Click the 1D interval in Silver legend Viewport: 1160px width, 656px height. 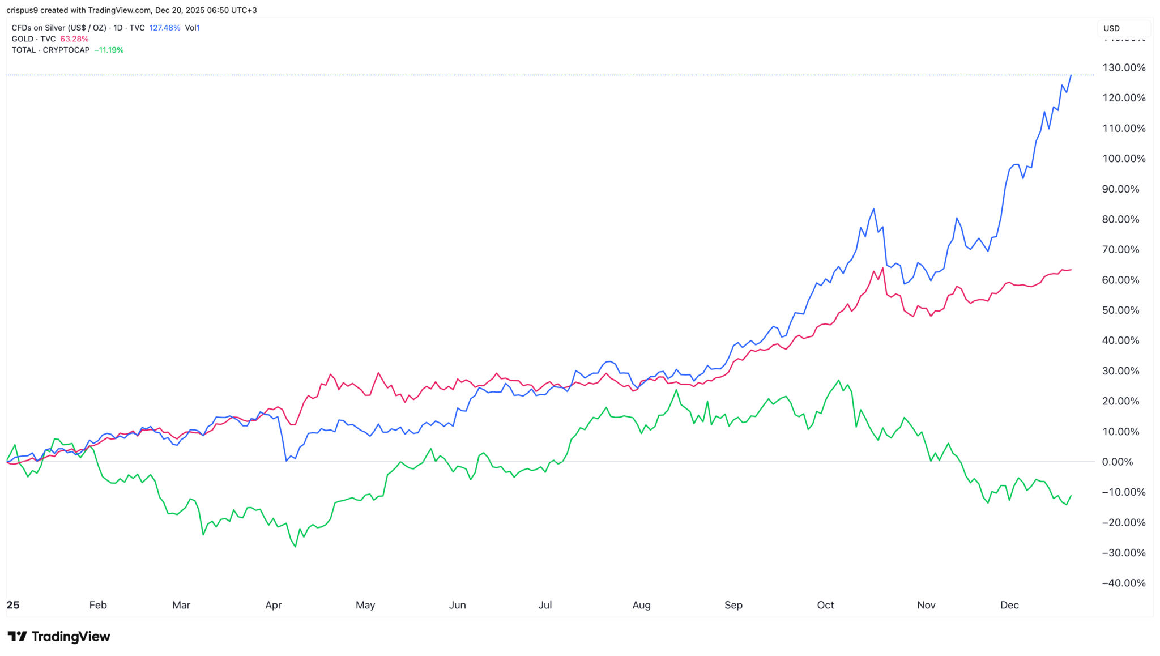(118, 28)
